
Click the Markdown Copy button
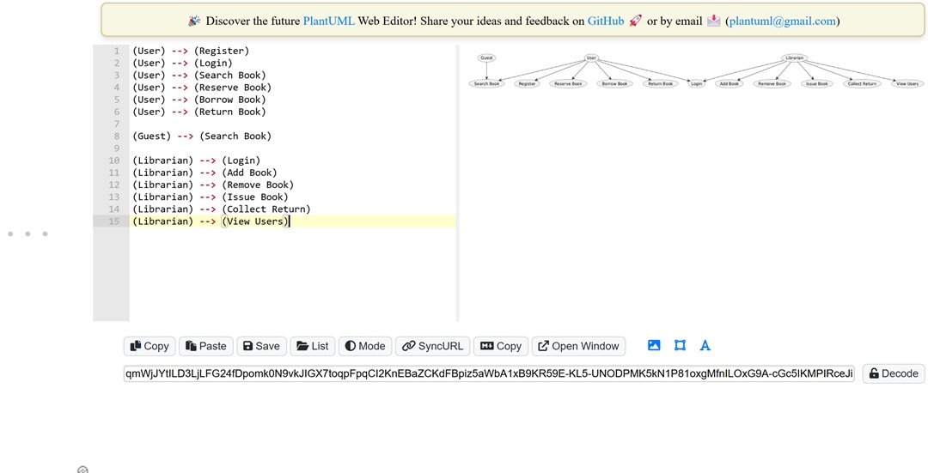point(501,346)
